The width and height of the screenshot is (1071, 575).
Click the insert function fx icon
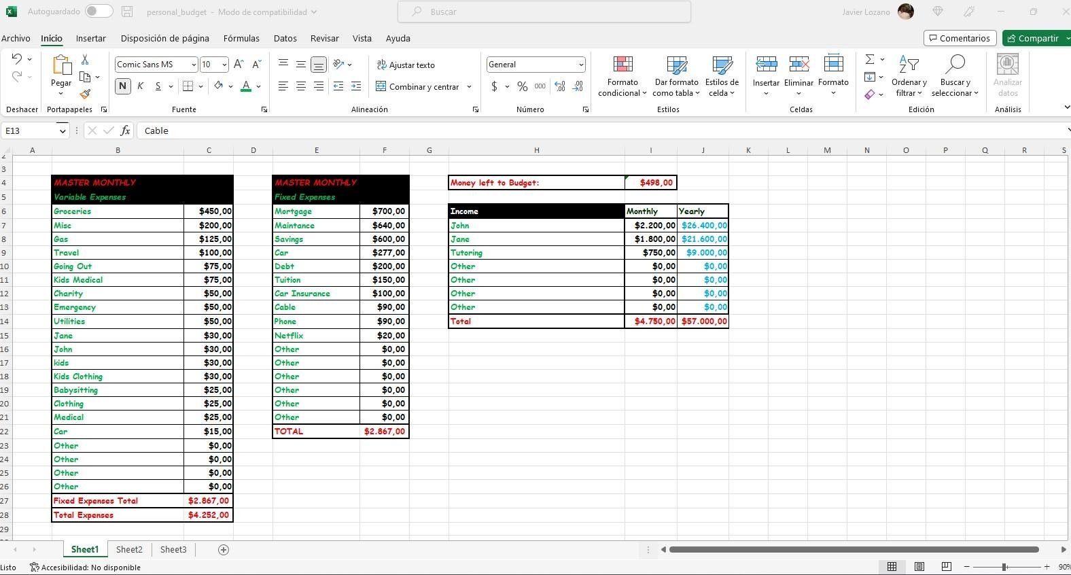[125, 130]
